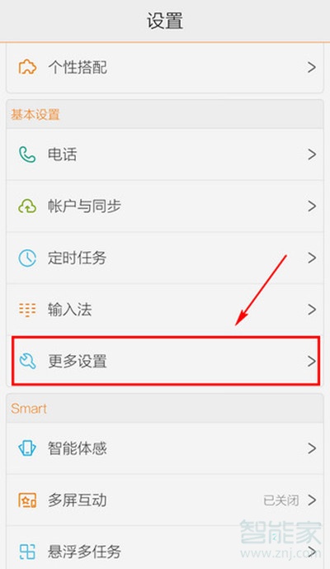Open the 定时任务 menu entry
Image resolution: width=330 pixels, height=569 pixels.
[165, 258]
